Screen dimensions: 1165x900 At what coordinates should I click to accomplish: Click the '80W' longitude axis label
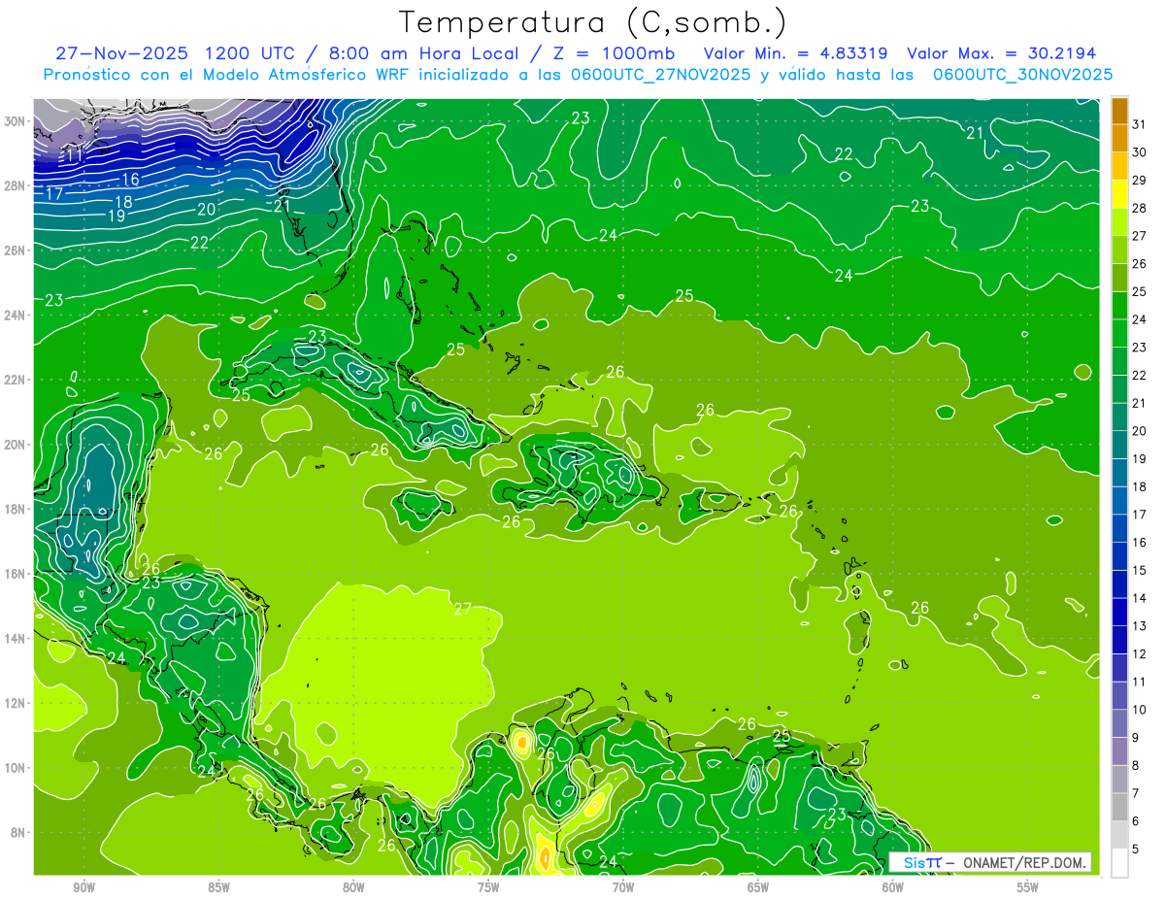[x=353, y=887]
